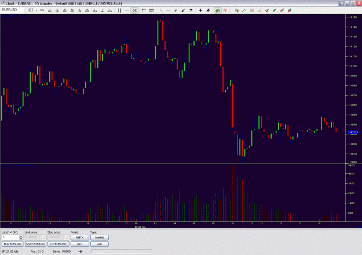Click the blue current price tag on axis
362x255 pixels.
(x=353, y=132)
